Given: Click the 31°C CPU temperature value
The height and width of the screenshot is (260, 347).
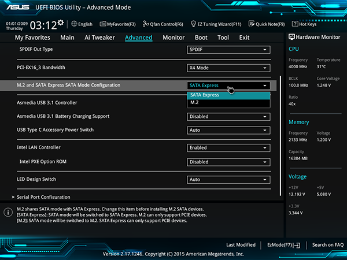Looking at the screenshot, I should 321,66.
